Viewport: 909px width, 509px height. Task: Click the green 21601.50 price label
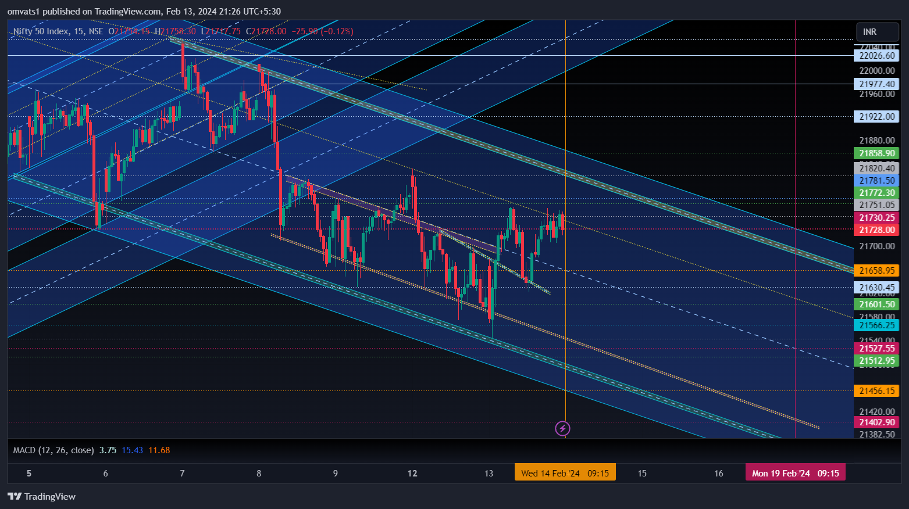(x=876, y=304)
